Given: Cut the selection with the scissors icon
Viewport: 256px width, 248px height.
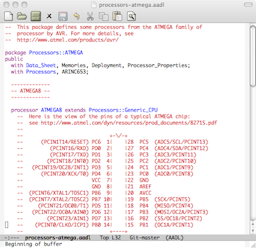Looking at the screenshot, I should 90,16.
